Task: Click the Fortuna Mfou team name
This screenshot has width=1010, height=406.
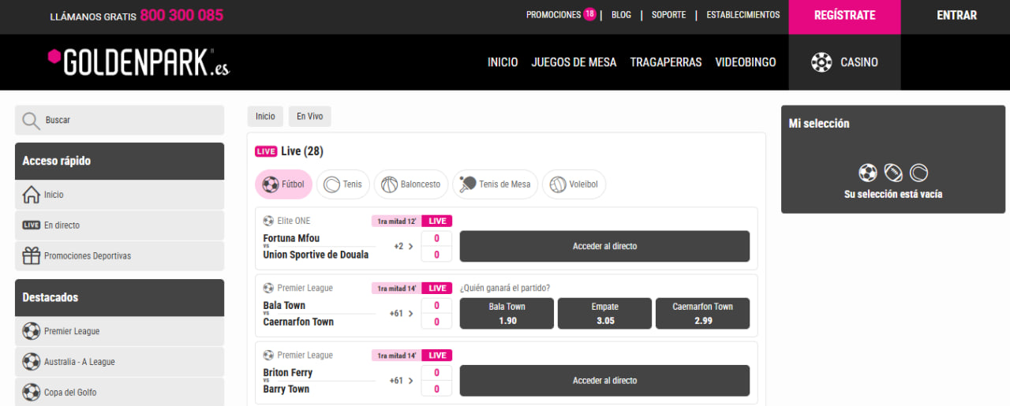Action: (x=291, y=238)
